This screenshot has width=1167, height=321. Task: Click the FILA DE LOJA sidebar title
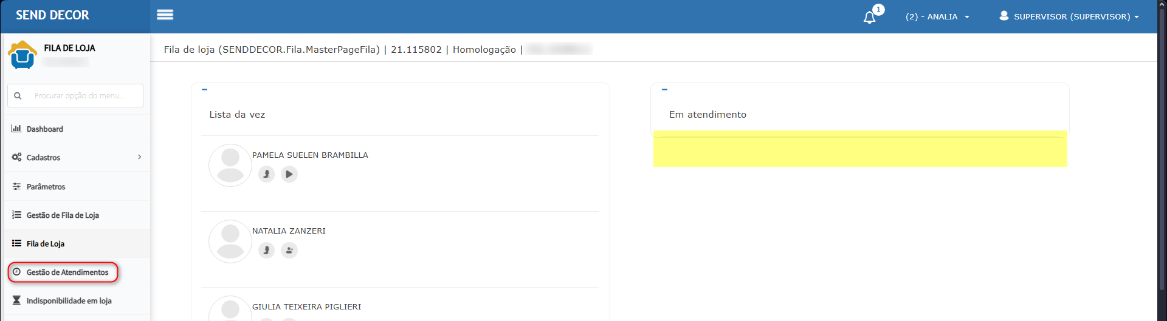[69, 48]
